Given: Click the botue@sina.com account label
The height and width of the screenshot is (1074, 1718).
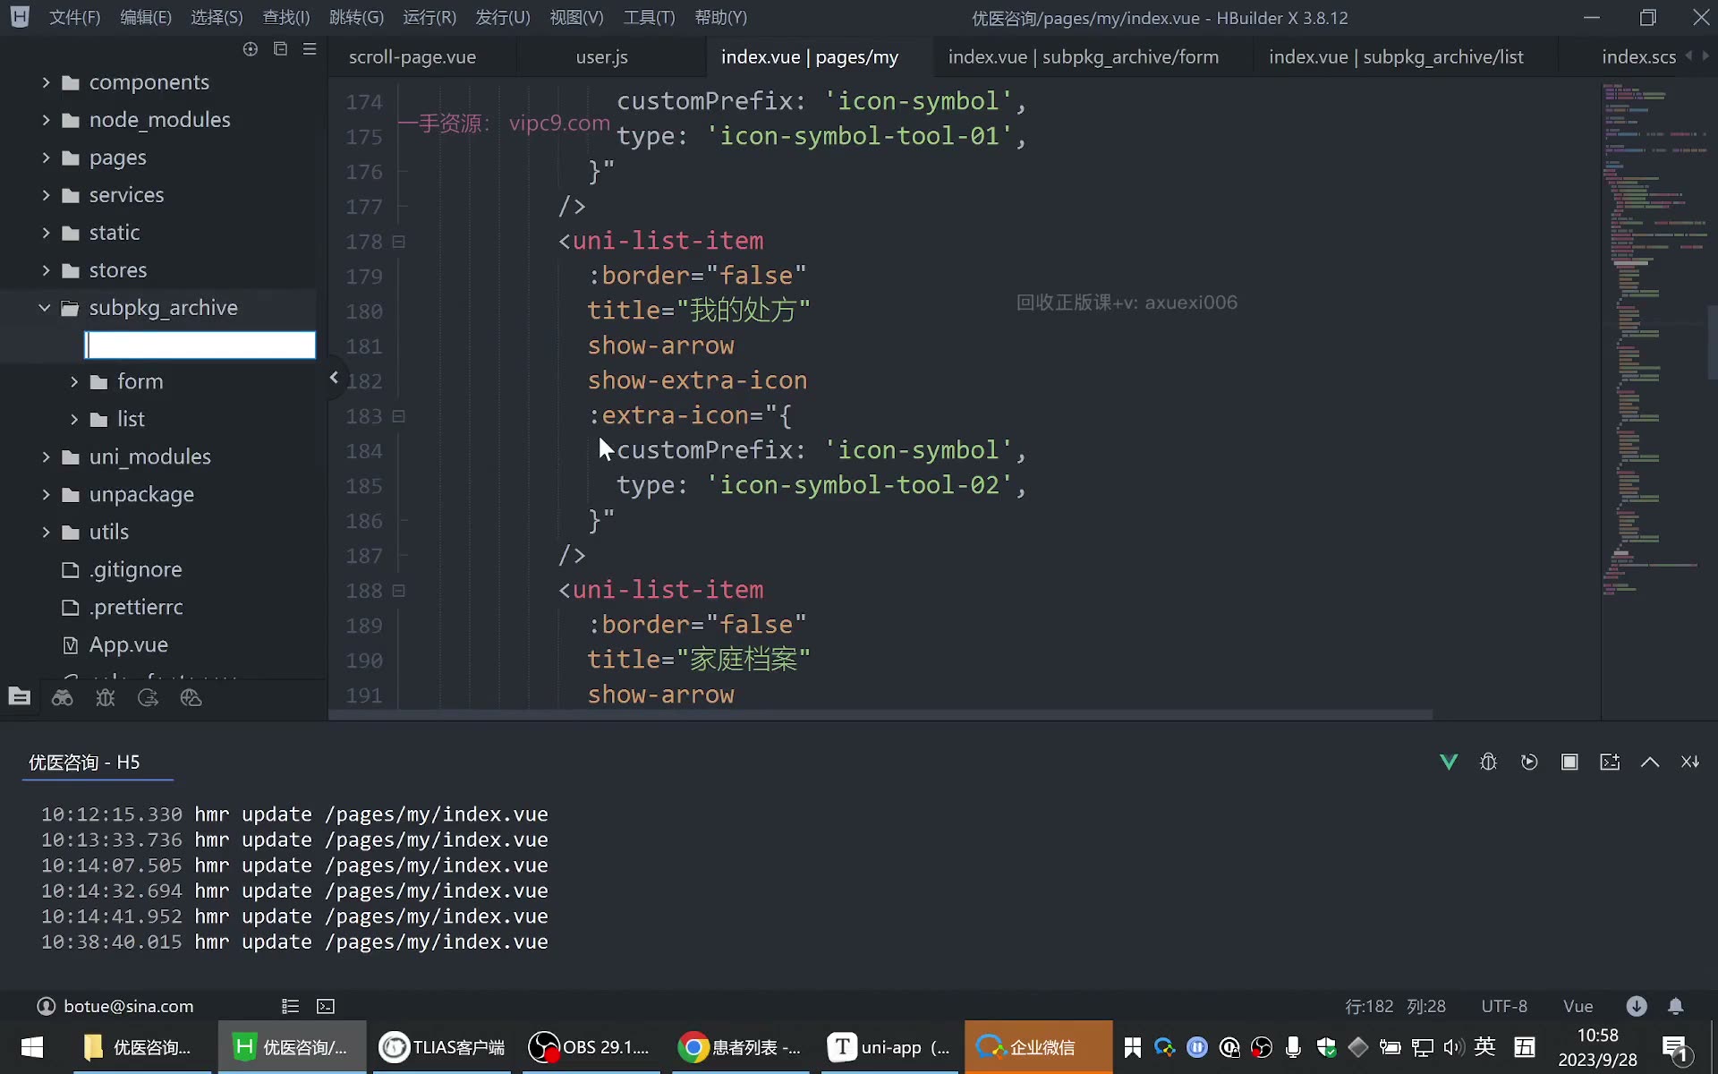Looking at the screenshot, I should [x=128, y=1006].
